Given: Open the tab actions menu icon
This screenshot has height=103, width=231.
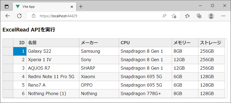Looking at the screenshot, I should pos(7,6).
